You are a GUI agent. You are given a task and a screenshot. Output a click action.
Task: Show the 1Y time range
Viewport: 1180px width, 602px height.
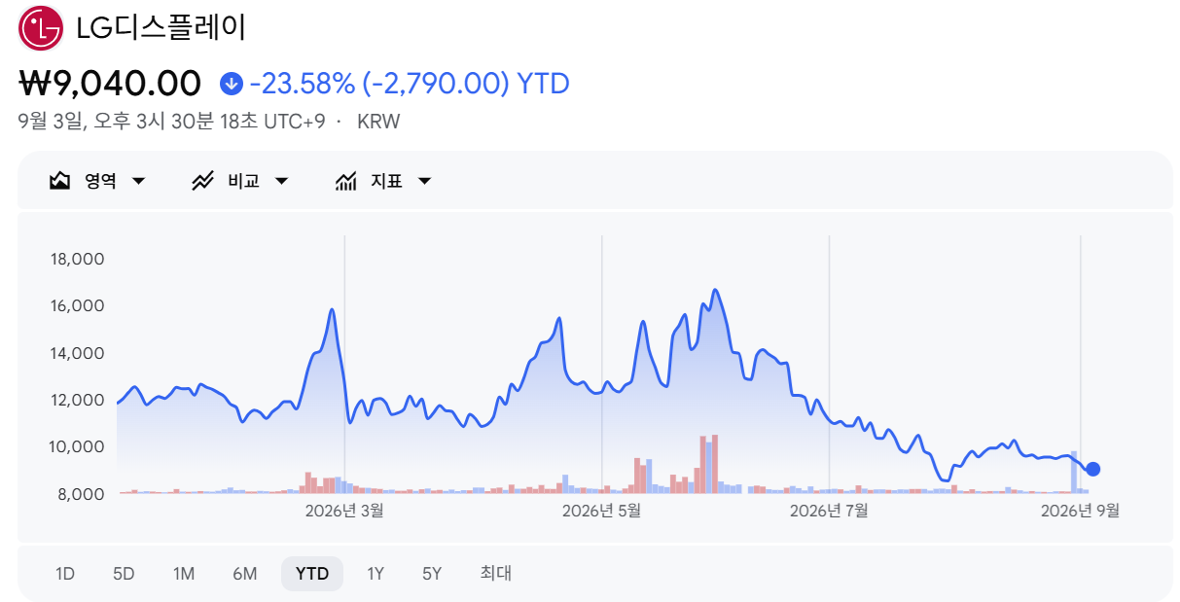pyautogui.click(x=375, y=574)
